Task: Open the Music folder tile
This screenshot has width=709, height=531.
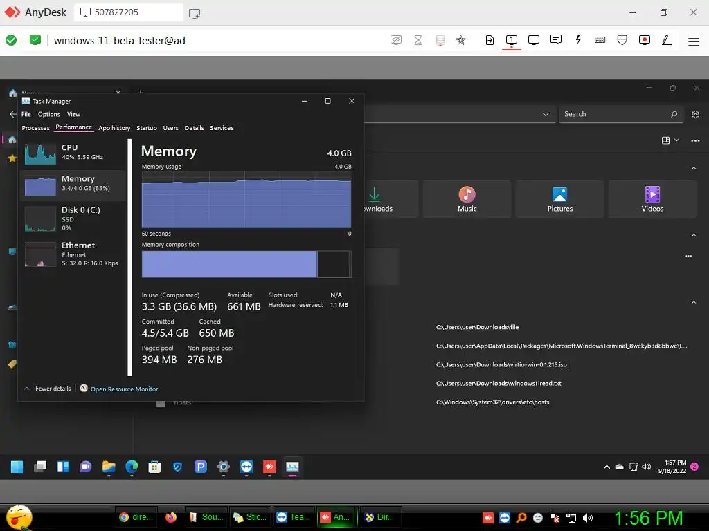Action: click(467, 199)
